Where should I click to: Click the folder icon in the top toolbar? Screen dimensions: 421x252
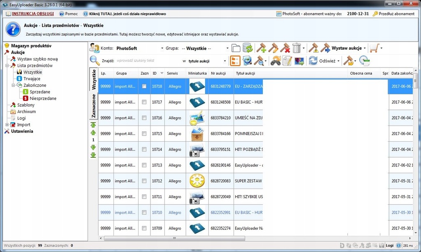[x=236, y=48]
